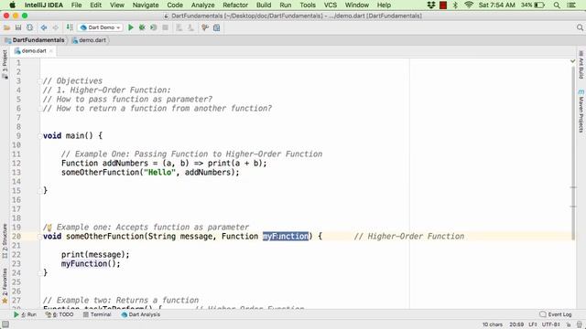Click fold end marker at line 15
Image resolution: width=586 pixels, height=329 pixels.
39,191
